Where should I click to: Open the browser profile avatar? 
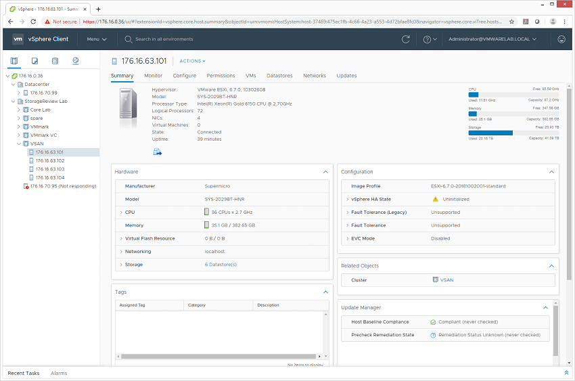[x=553, y=22]
